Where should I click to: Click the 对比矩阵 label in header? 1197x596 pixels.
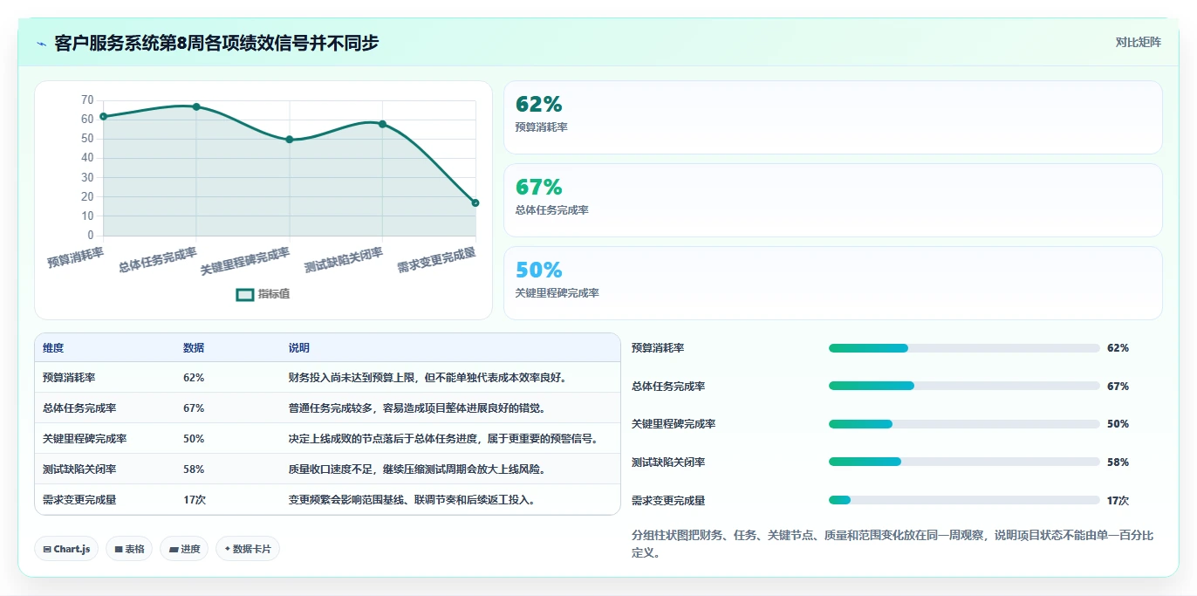click(x=1139, y=42)
